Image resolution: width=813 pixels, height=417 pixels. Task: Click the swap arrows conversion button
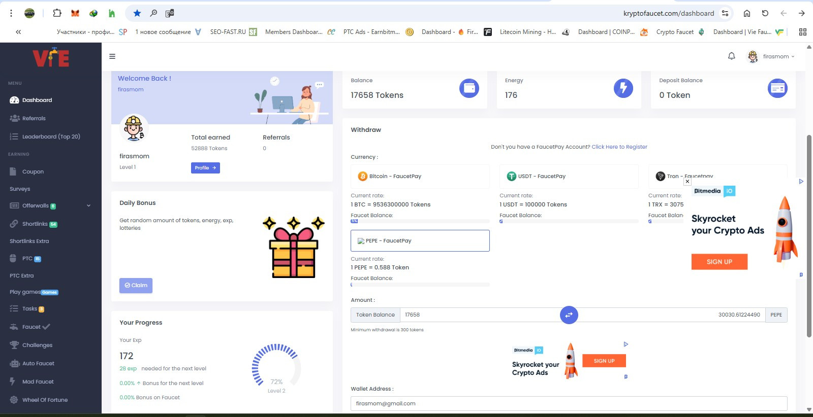(x=569, y=315)
